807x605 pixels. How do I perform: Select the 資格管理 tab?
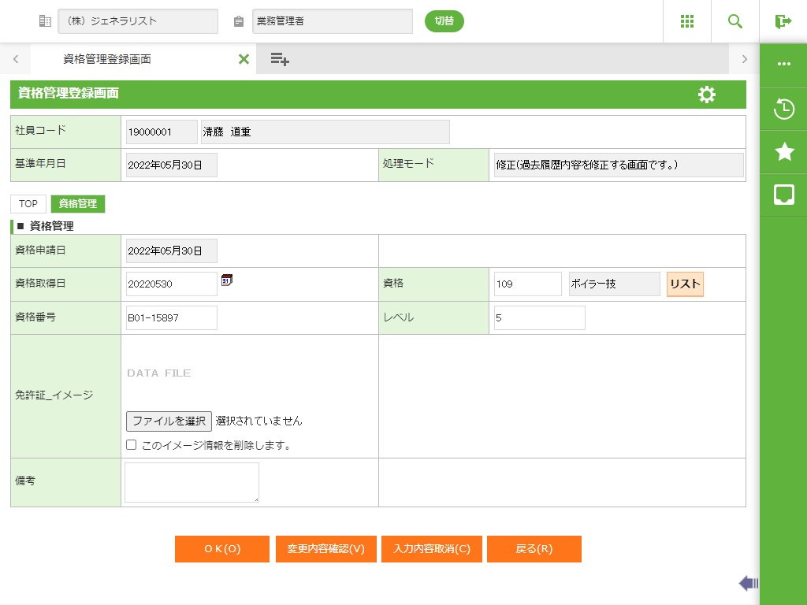pyautogui.click(x=78, y=204)
